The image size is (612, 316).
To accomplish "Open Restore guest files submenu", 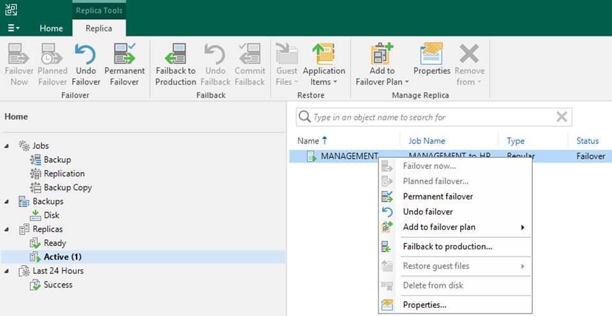I will 455,266.
